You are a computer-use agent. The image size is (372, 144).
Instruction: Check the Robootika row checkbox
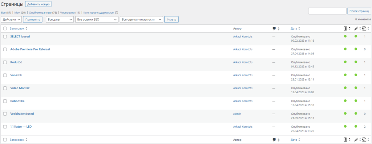(5, 101)
